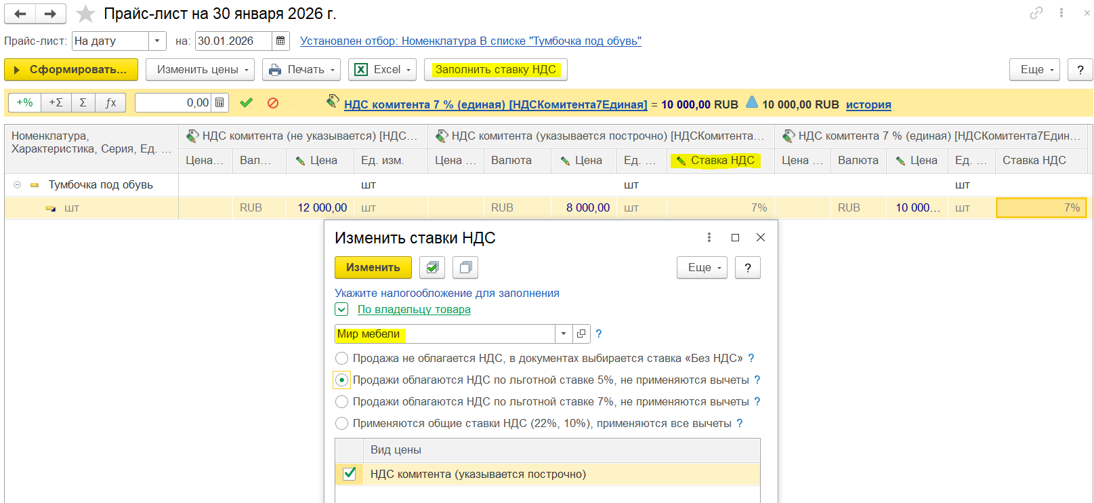This screenshot has height=503, width=1094.
Task: Add to favorites with star icon
Action: point(85,14)
